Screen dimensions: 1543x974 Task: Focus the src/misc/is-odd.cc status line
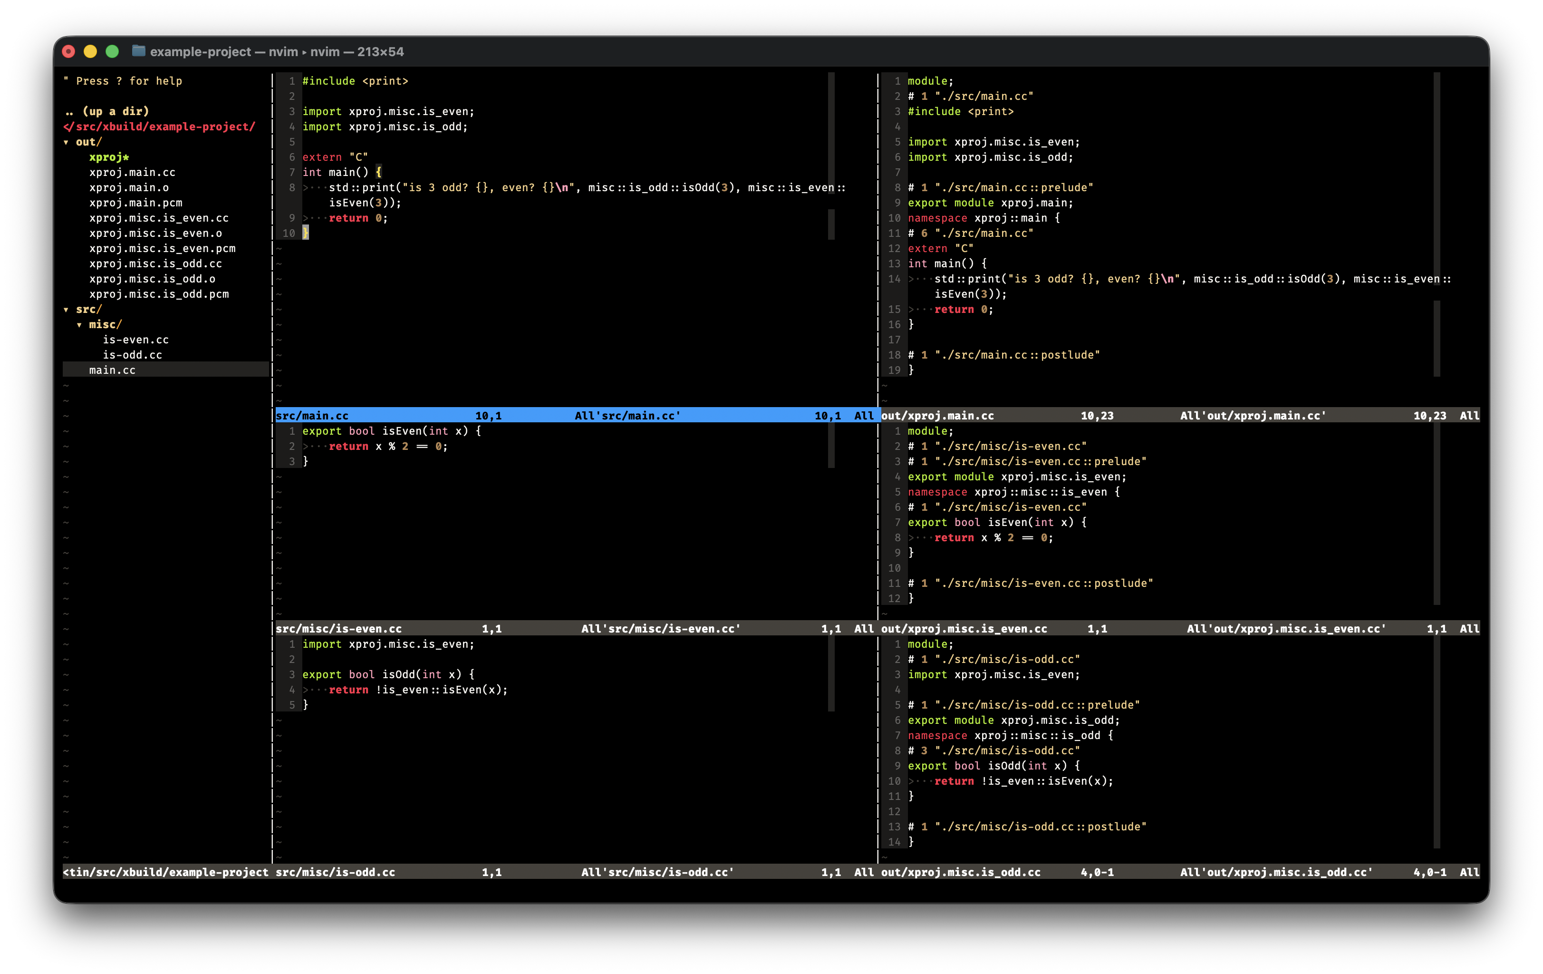(x=578, y=873)
